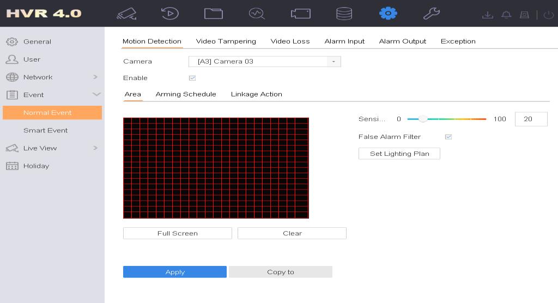Viewport: 558px width, 303px height.
Task: Click the Set Lighting Plan button
Action: (x=399, y=154)
